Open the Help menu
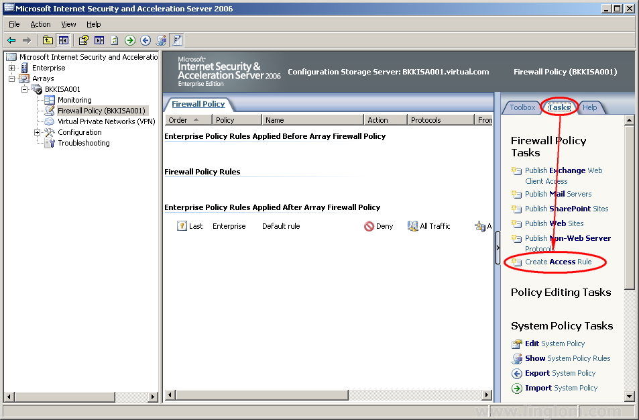 point(94,24)
